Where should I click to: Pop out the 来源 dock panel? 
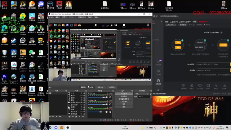click(86, 91)
